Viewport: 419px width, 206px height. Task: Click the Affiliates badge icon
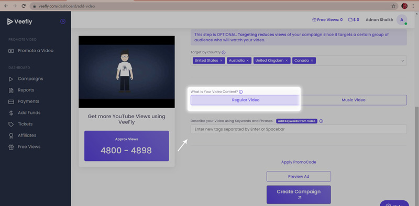coord(11,135)
